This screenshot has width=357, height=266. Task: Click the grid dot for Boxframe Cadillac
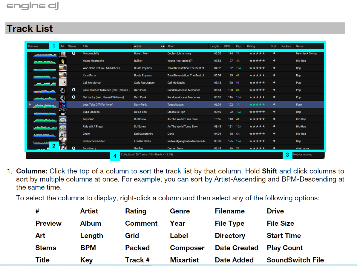pyautogui.click(x=274, y=141)
